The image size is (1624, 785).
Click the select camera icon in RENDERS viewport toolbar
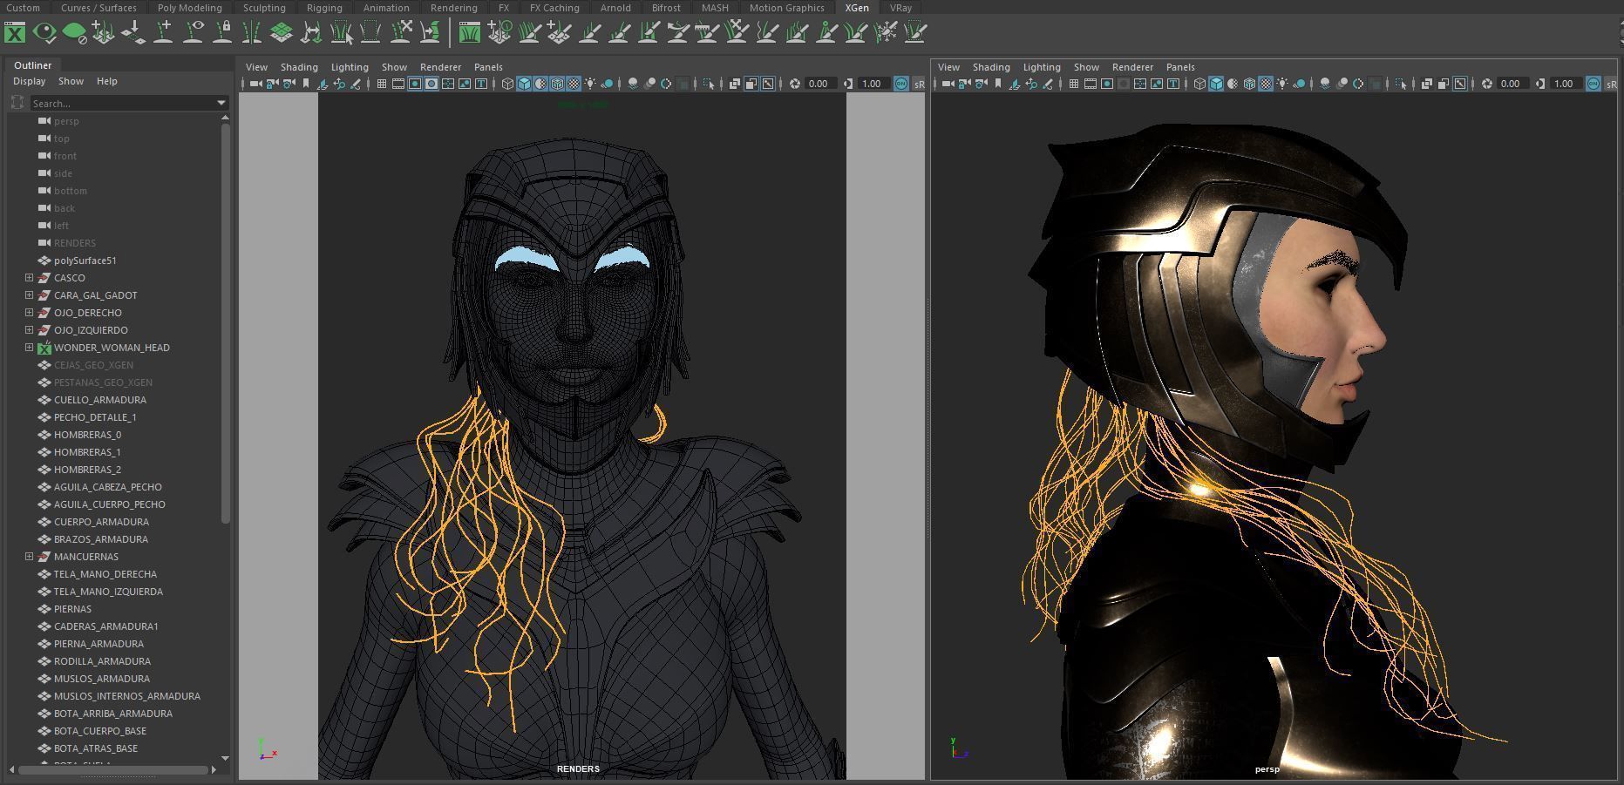[x=255, y=84]
